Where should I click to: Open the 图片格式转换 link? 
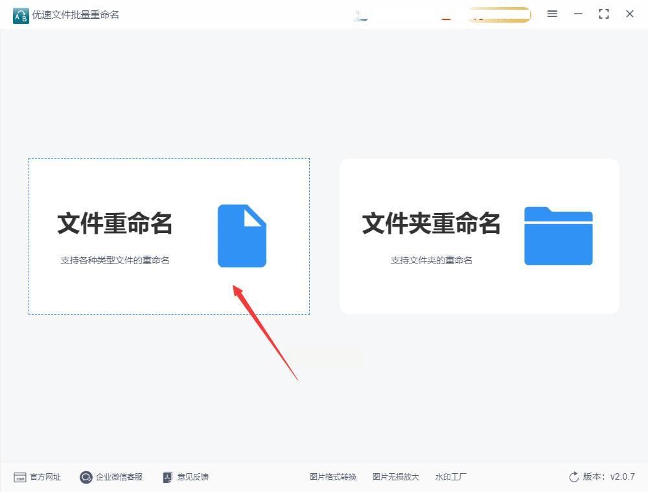(333, 477)
